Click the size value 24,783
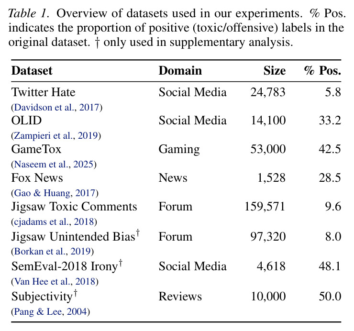Viewport: 354px width, 331px height. [x=268, y=92]
